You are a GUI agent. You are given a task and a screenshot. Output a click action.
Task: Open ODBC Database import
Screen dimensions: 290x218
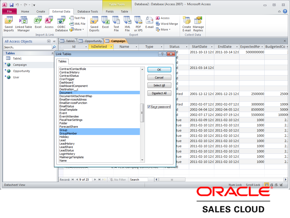[x=61, y=24]
